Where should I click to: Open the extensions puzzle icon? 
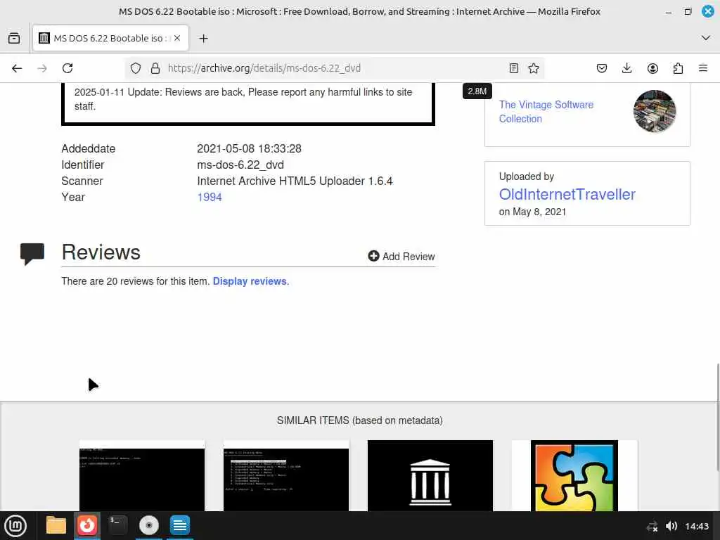(678, 68)
